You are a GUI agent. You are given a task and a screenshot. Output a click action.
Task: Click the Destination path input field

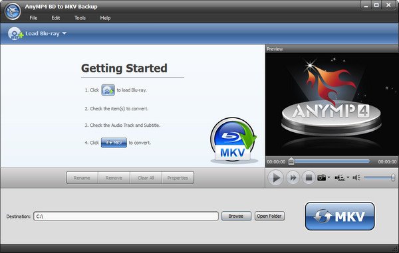126,216
